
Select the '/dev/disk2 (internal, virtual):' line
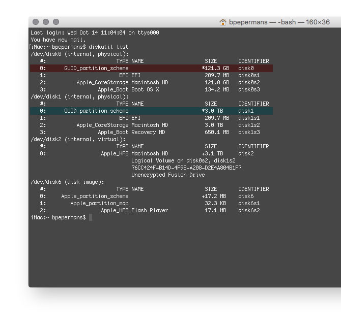78,139
